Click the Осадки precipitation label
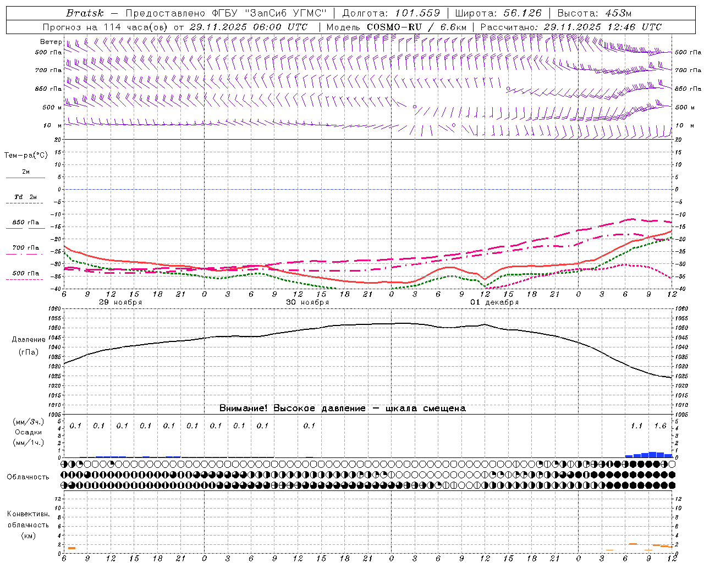 pyautogui.click(x=28, y=432)
